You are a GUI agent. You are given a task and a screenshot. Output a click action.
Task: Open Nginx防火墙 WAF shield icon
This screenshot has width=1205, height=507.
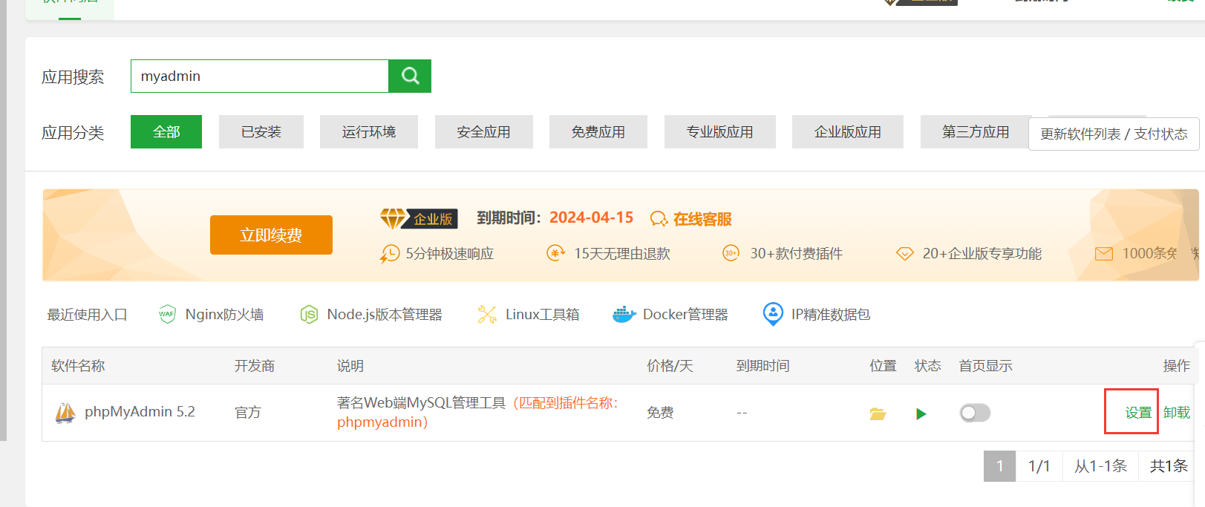click(167, 314)
